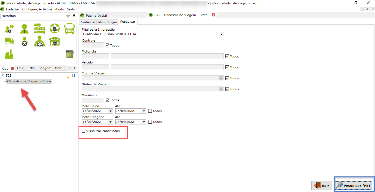Click the truck fleet icon in Favoritos
Screen dimensions: 375x192
40,28
